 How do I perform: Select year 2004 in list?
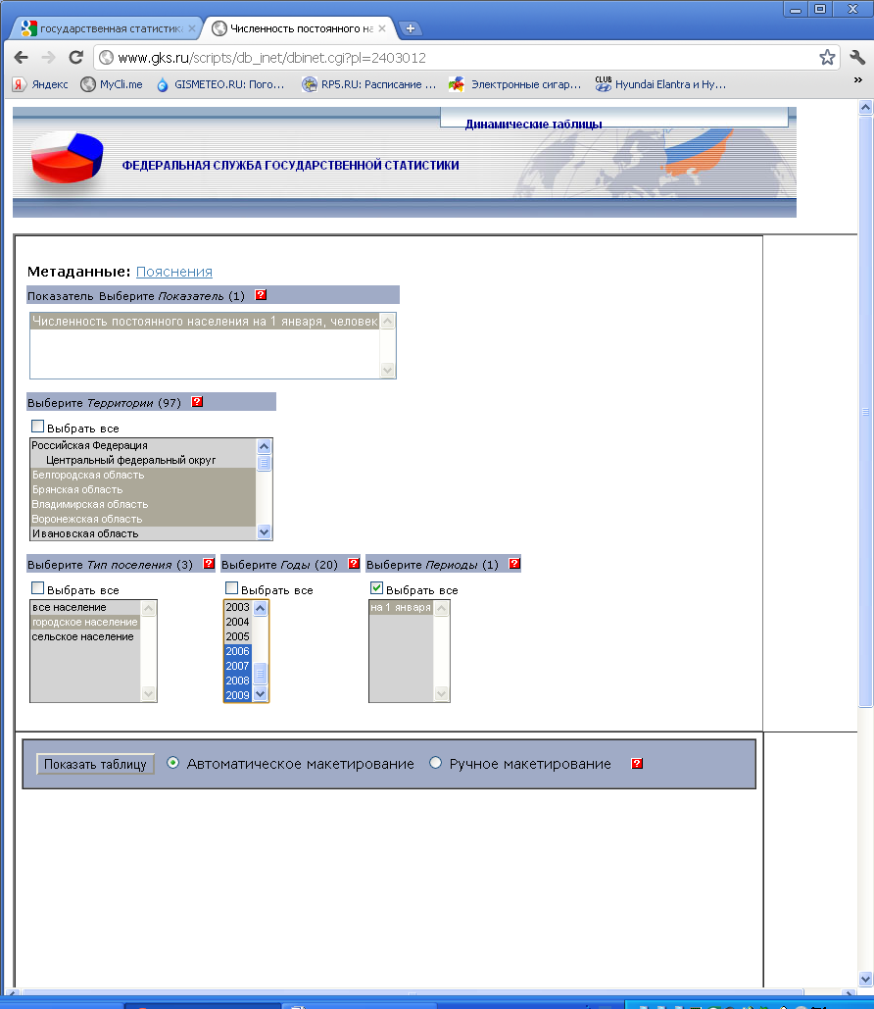pyautogui.click(x=238, y=623)
